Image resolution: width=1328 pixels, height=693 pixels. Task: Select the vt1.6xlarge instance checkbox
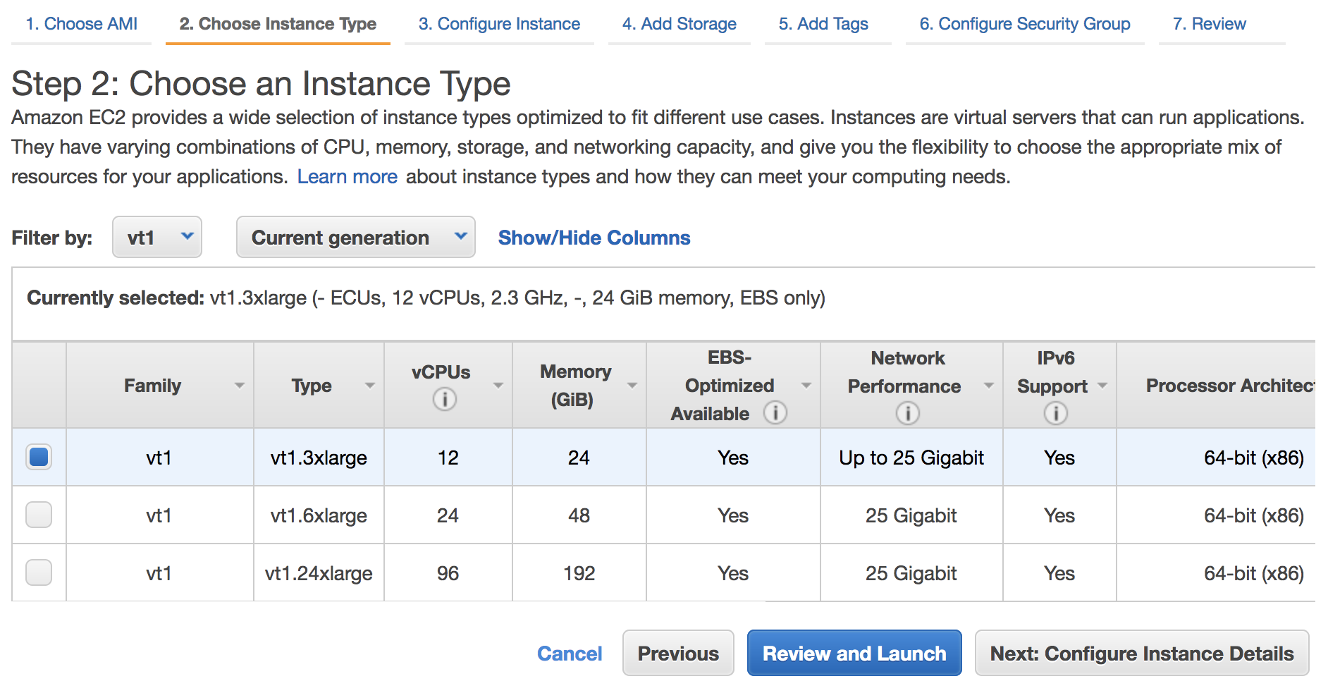point(39,515)
